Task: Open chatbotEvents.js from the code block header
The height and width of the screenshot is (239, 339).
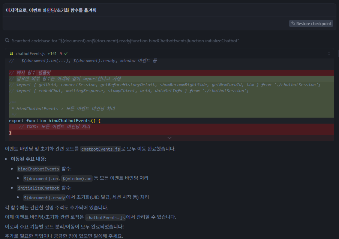Action: coord(30,54)
